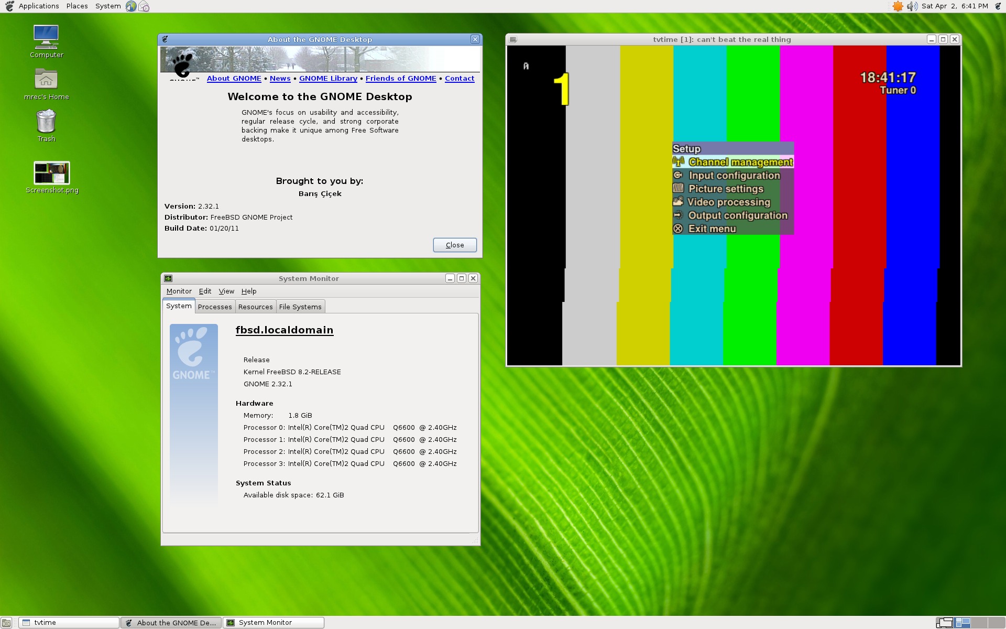Viewport: 1006px width, 629px height.
Task: Select Exit menu in tvtime Setup
Action: 733,229
